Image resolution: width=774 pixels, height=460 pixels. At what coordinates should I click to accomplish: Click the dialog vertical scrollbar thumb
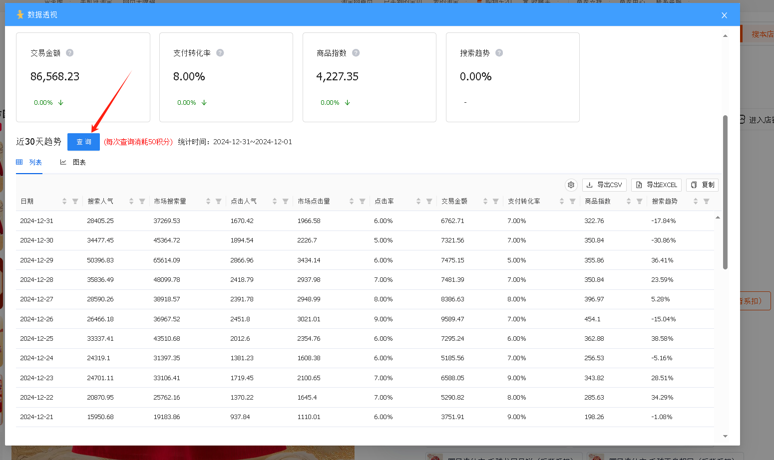pyautogui.click(x=725, y=192)
